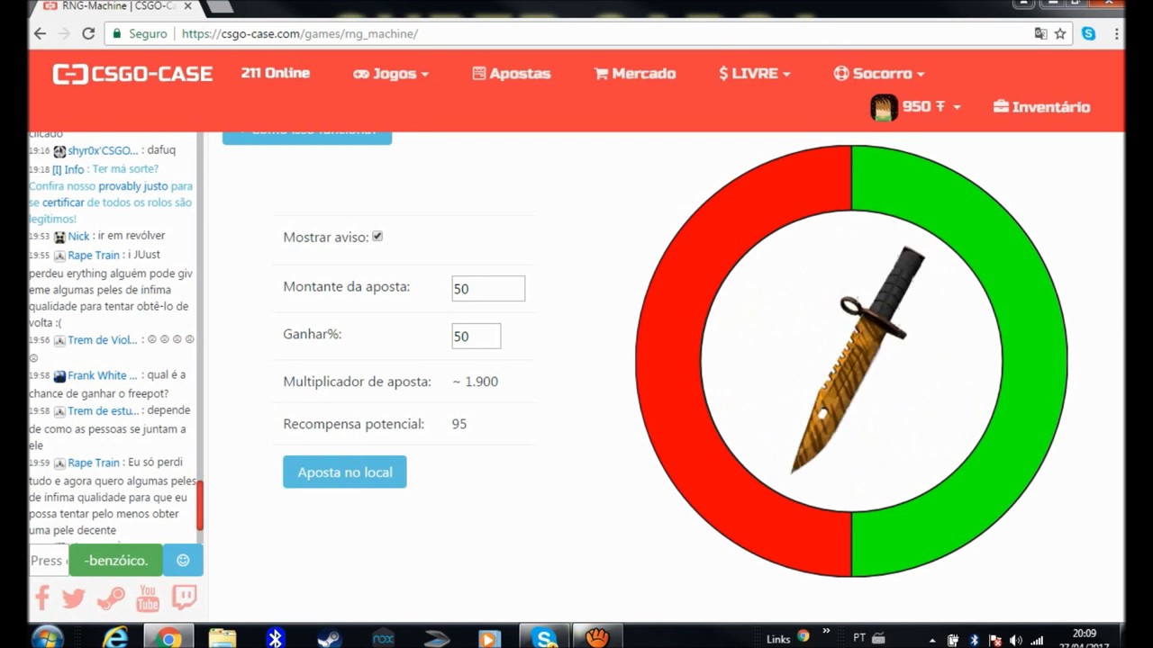Click the PT language indicator in taskbar
The width and height of the screenshot is (1153, 648).
(859, 638)
